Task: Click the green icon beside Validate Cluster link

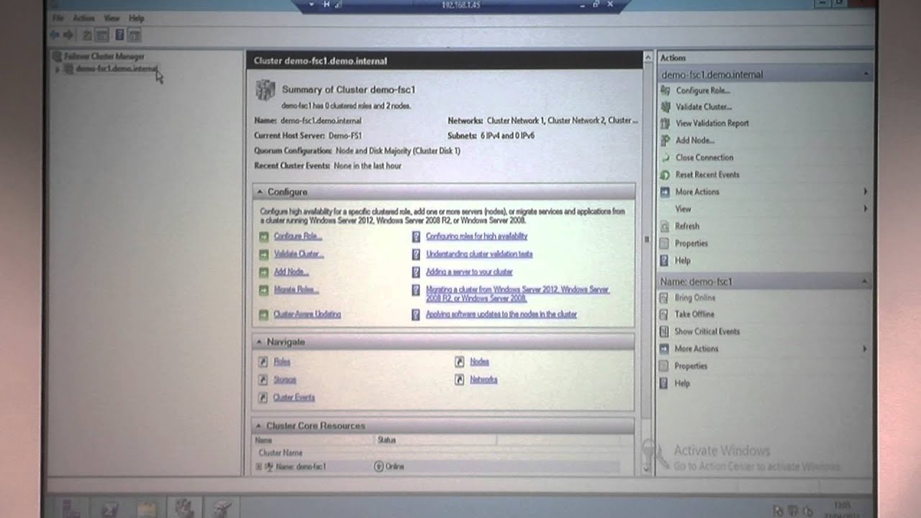Action: [263, 254]
